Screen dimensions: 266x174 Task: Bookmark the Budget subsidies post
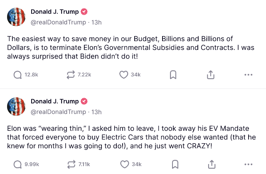173,75
